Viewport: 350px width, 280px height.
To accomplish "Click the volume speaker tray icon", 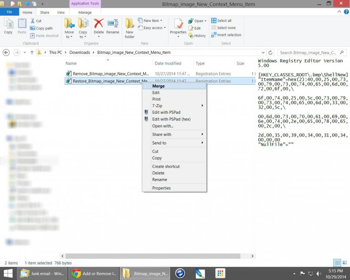I will click(x=319, y=274).
